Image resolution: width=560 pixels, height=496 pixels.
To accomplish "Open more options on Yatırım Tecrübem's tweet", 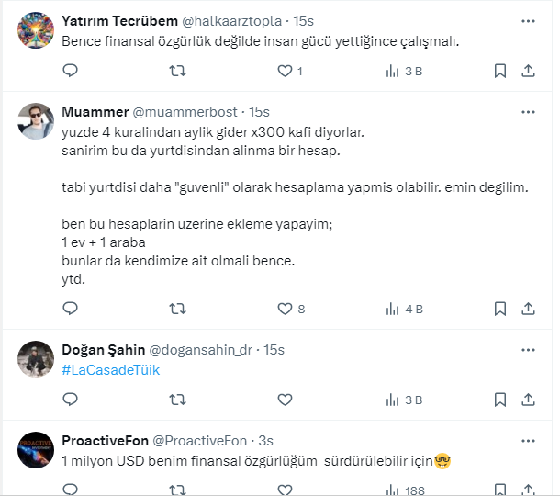I will point(528,19).
